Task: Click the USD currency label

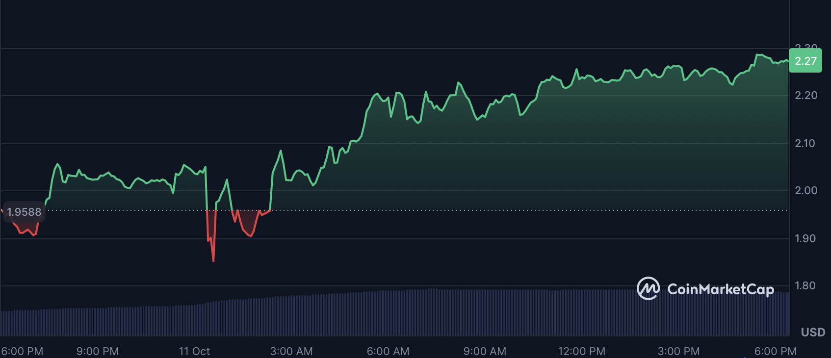Action: (x=813, y=332)
